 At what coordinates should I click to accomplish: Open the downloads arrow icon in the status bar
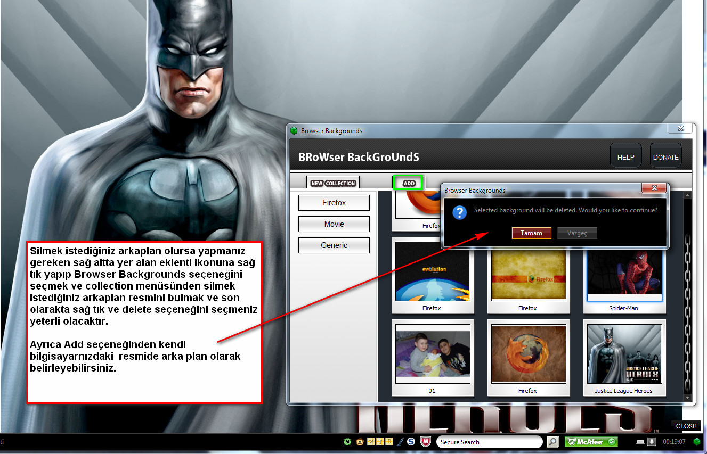pyautogui.click(x=652, y=442)
